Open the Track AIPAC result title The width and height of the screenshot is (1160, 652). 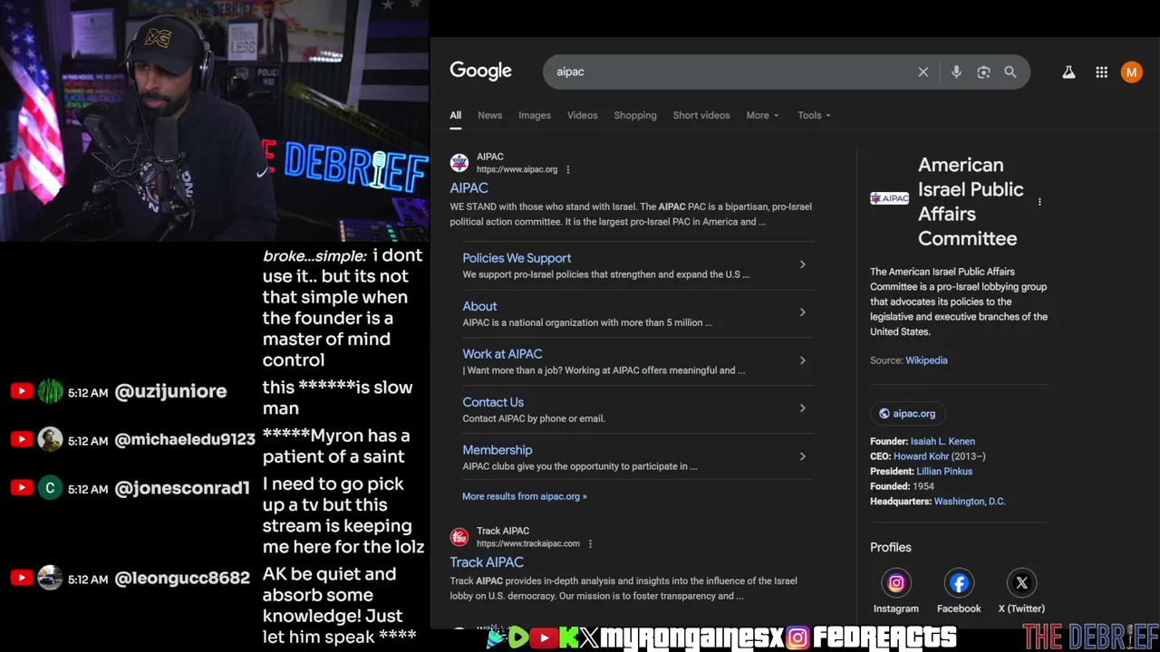[487, 561]
